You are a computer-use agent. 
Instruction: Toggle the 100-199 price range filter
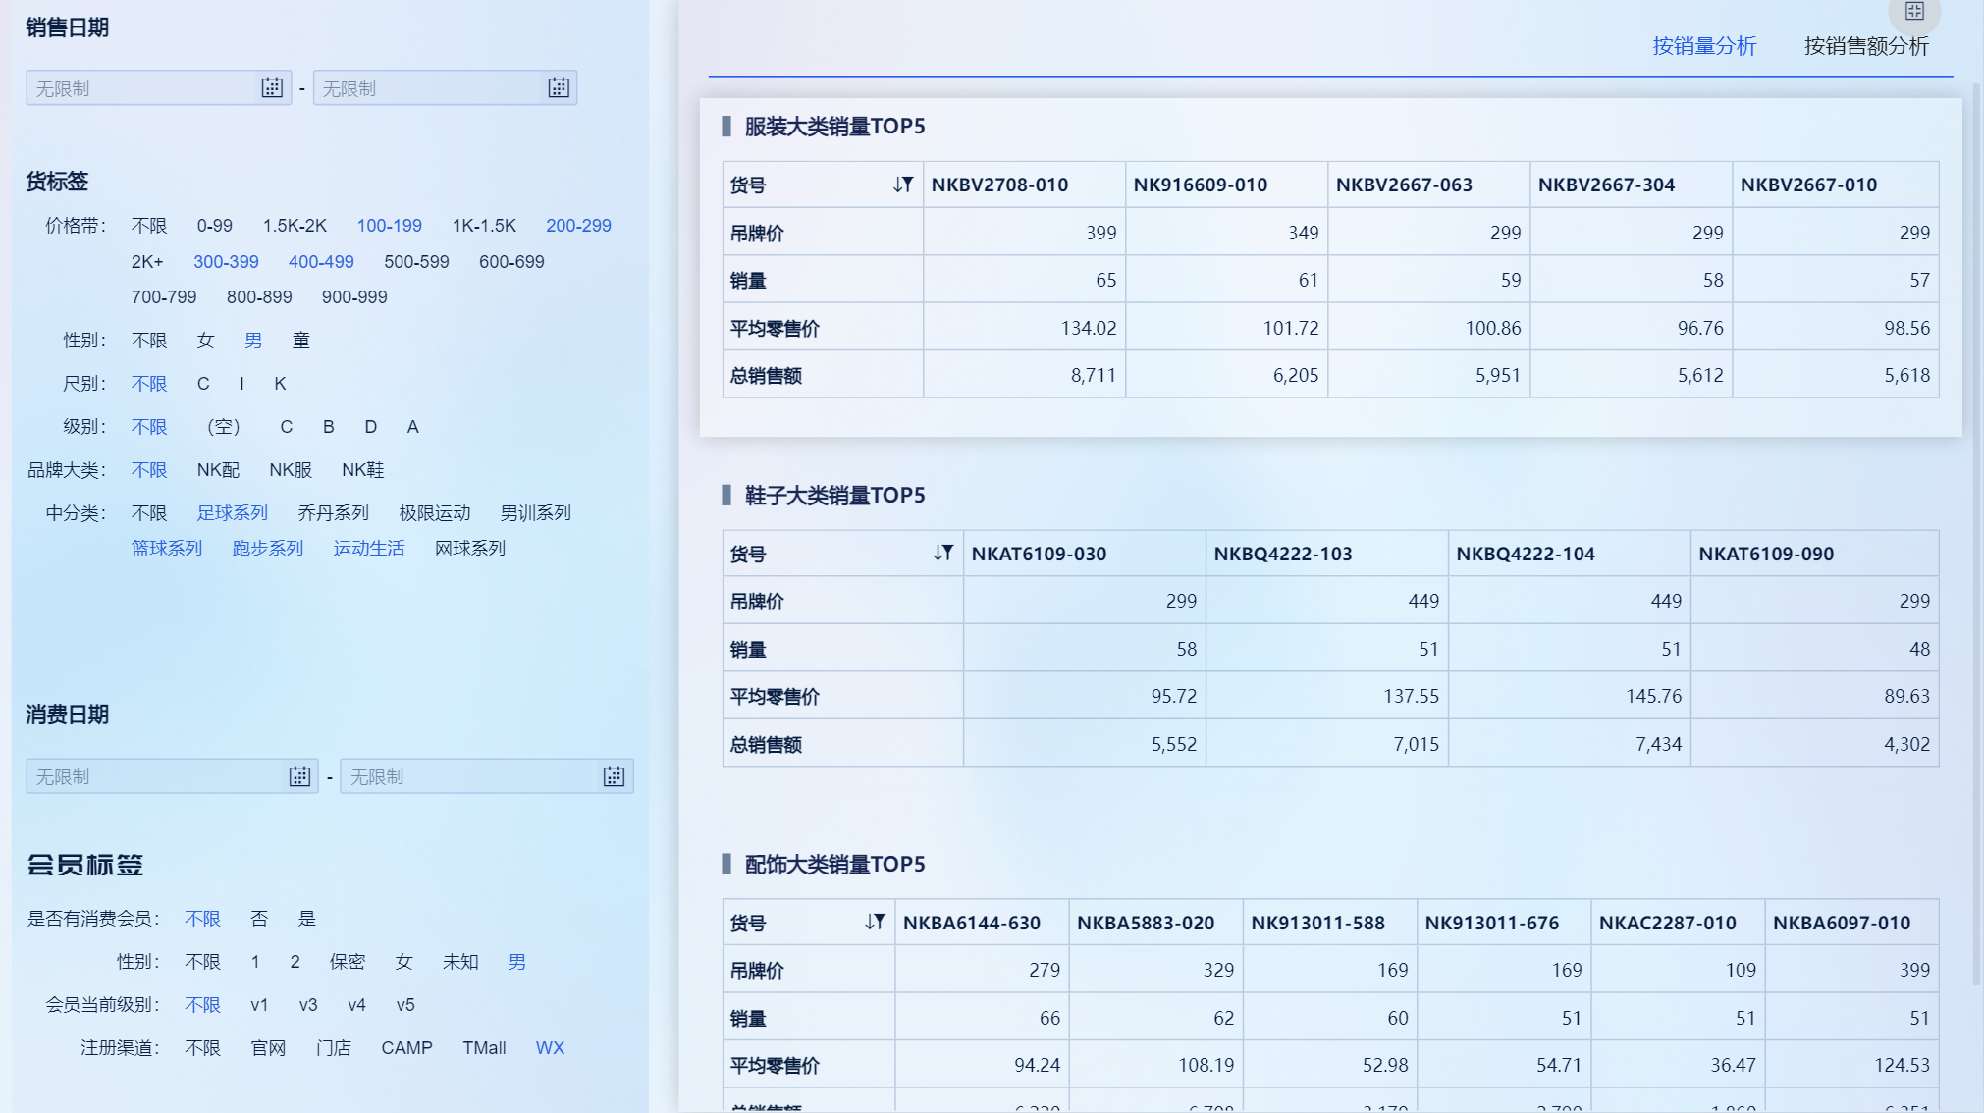click(389, 226)
